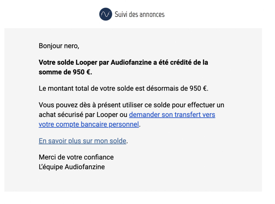Click 'votre compte bancaire personnel' link text

tap(89, 125)
